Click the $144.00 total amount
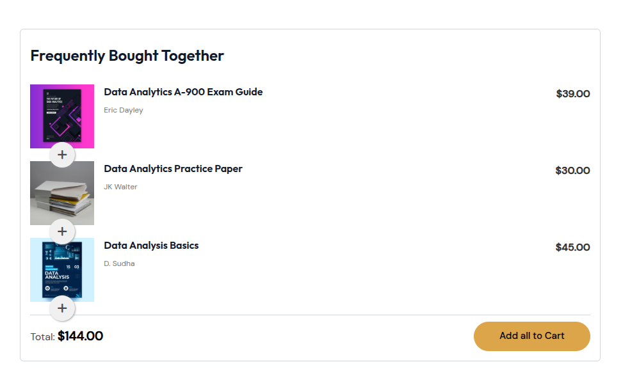This screenshot has width=623, height=385. point(80,336)
